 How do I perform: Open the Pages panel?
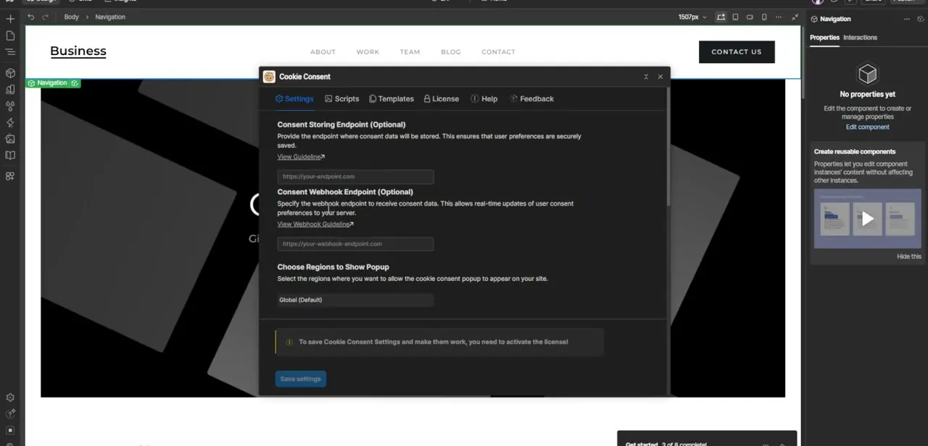coord(10,35)
